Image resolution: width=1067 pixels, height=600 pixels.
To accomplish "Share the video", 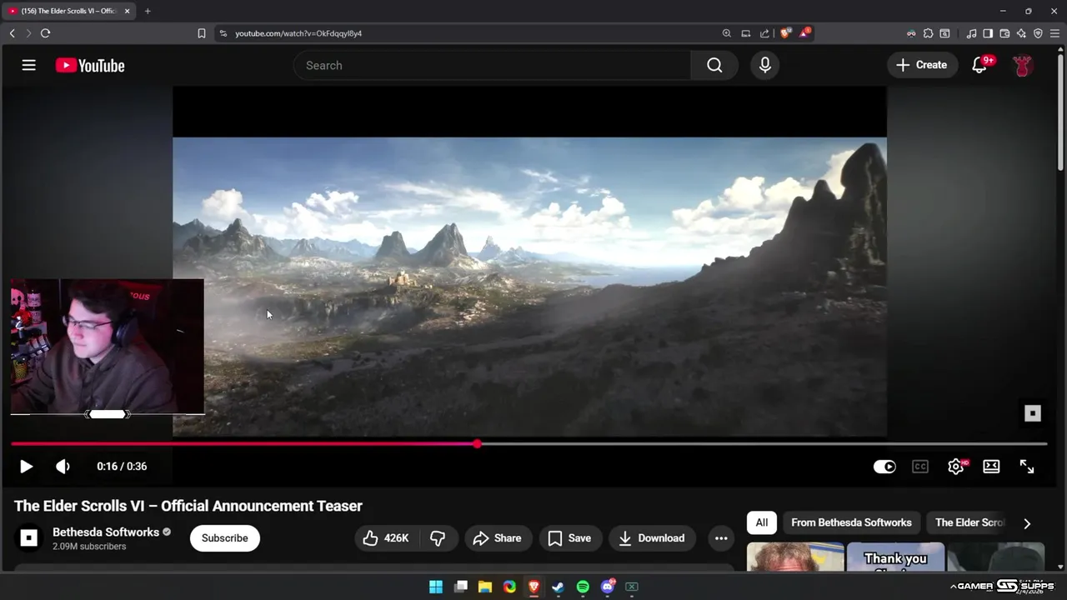I will (498, 538).
